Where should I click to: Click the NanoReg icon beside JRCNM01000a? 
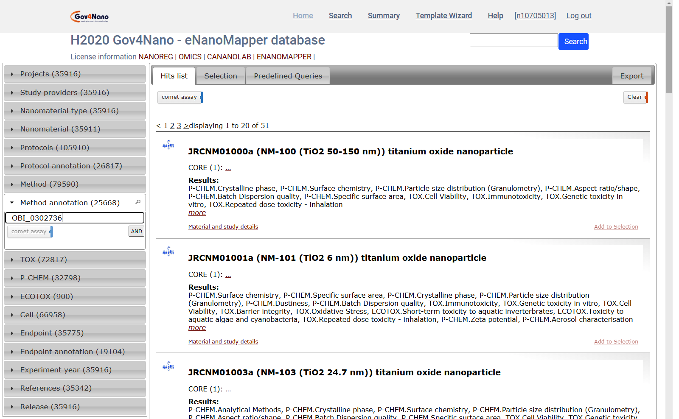[168, 145]
